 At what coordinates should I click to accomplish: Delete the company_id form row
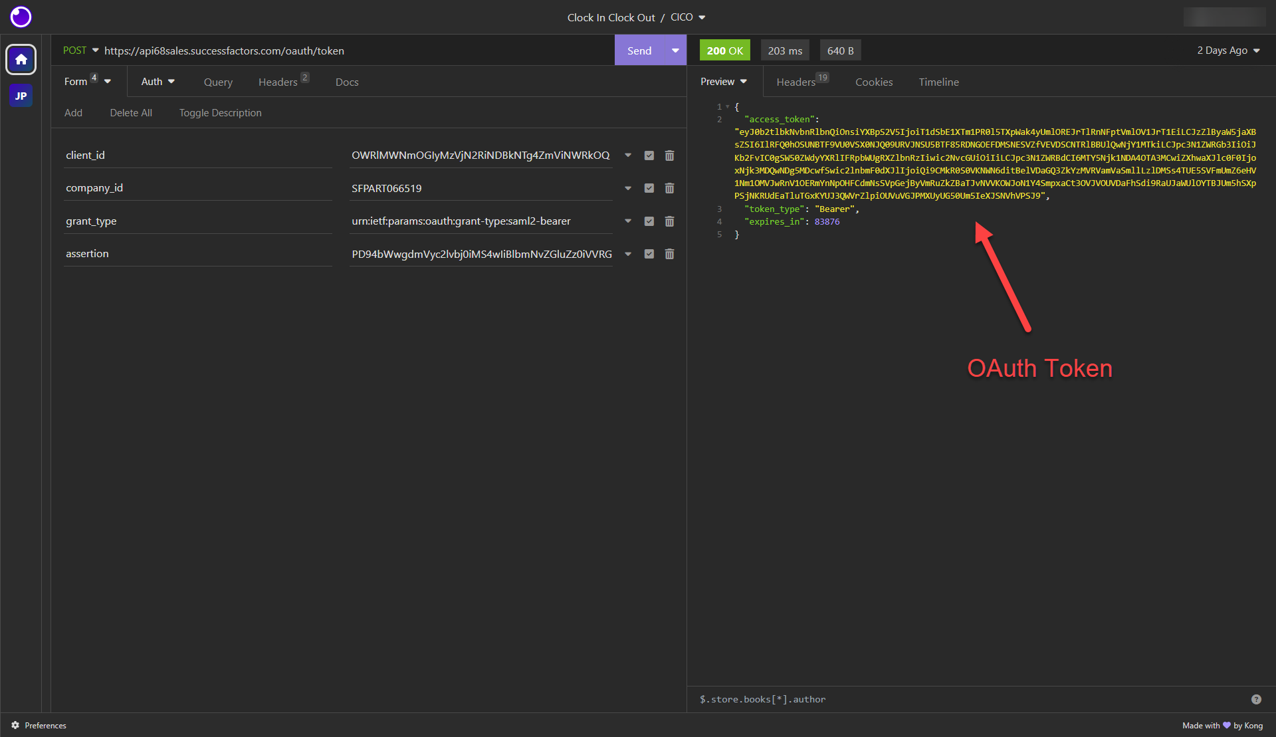(x=669, y=188)
